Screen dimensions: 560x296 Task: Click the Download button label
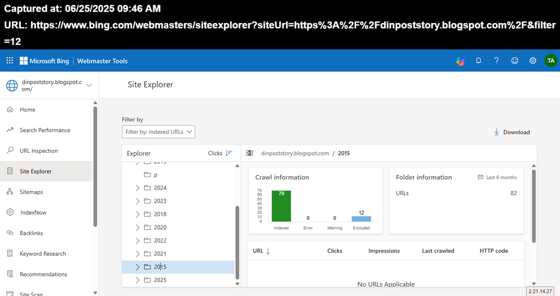point(516,132)
